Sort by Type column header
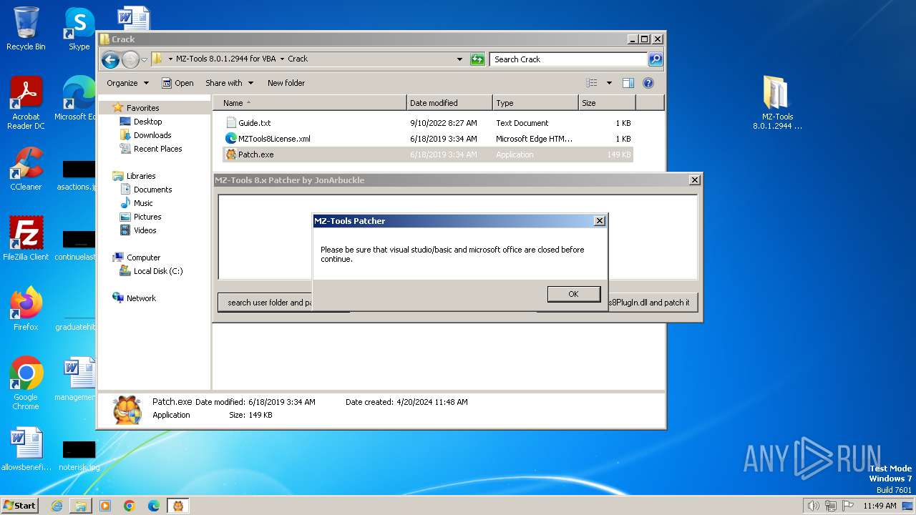The width and height of the screenshot is (916, 515). [535, 103]
